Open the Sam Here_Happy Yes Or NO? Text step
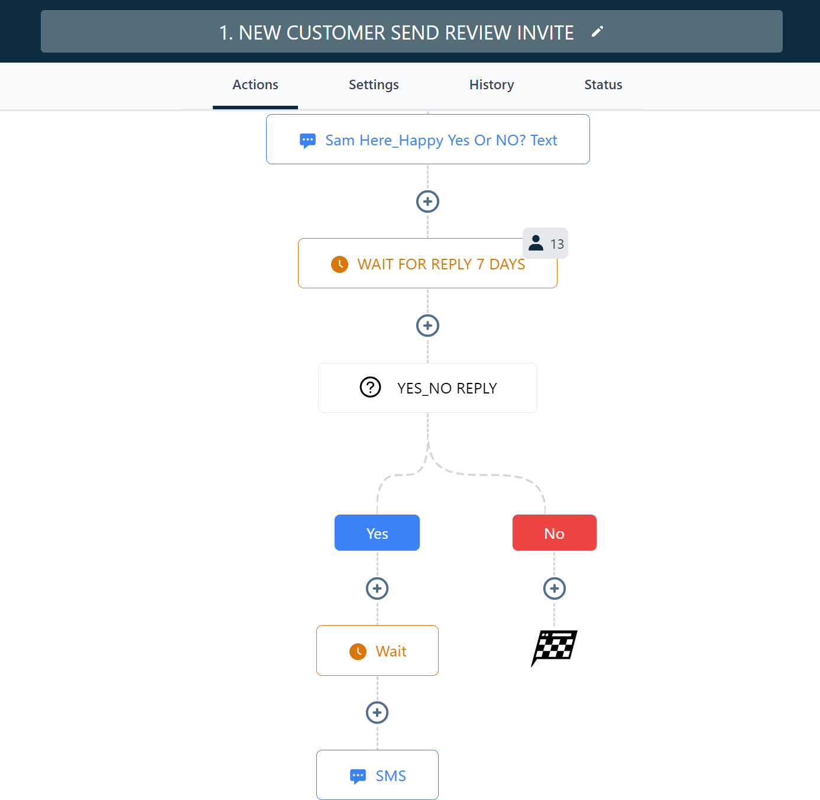 point(428,139)
